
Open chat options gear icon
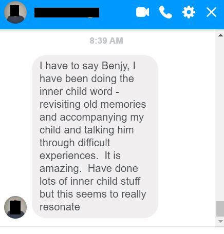(189, 12)
